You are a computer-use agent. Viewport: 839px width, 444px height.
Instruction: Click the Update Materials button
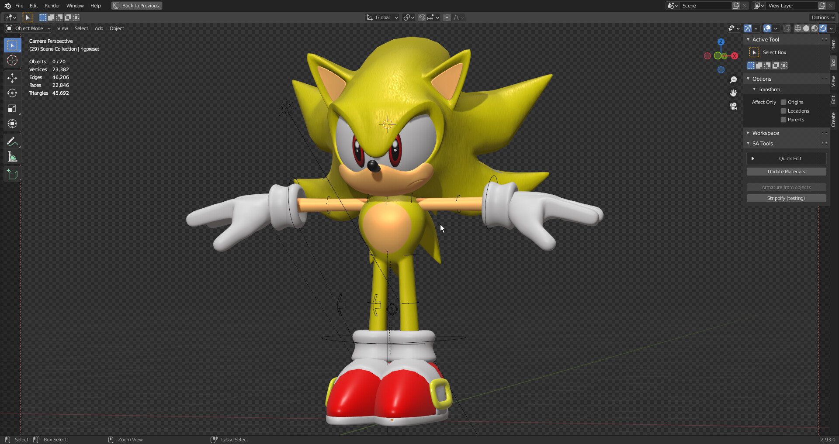tap(786, 172)
